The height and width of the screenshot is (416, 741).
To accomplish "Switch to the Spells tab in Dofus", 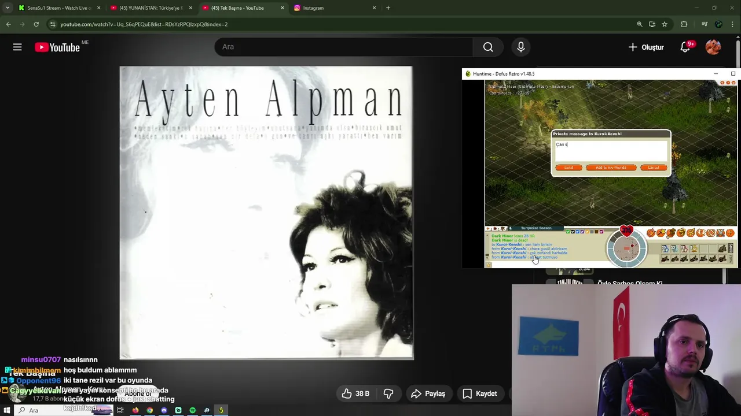I will pos(731,248).
